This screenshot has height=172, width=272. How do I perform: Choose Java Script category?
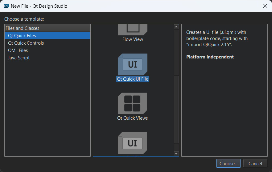[47, 58]
